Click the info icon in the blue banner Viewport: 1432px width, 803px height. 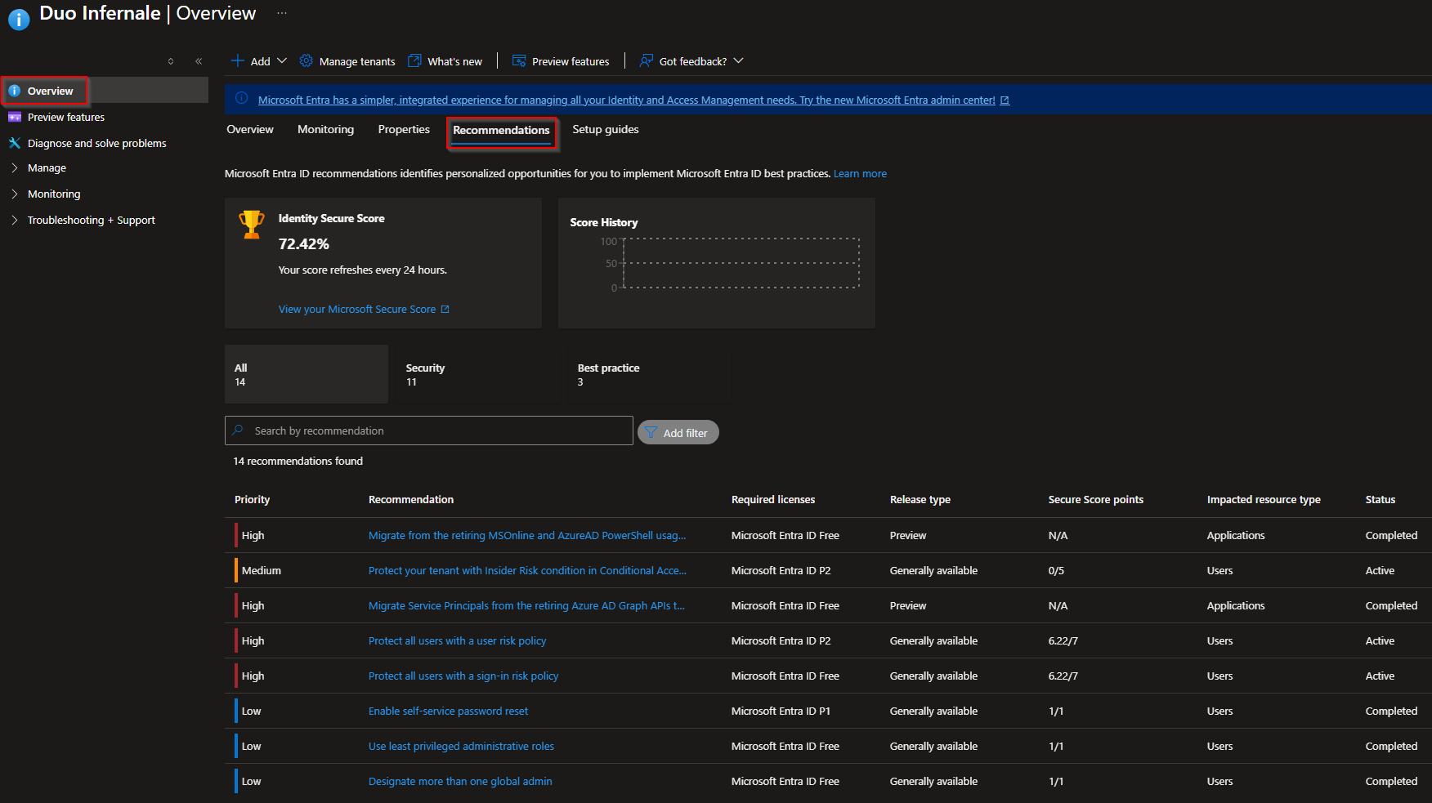tap(242, 98)
